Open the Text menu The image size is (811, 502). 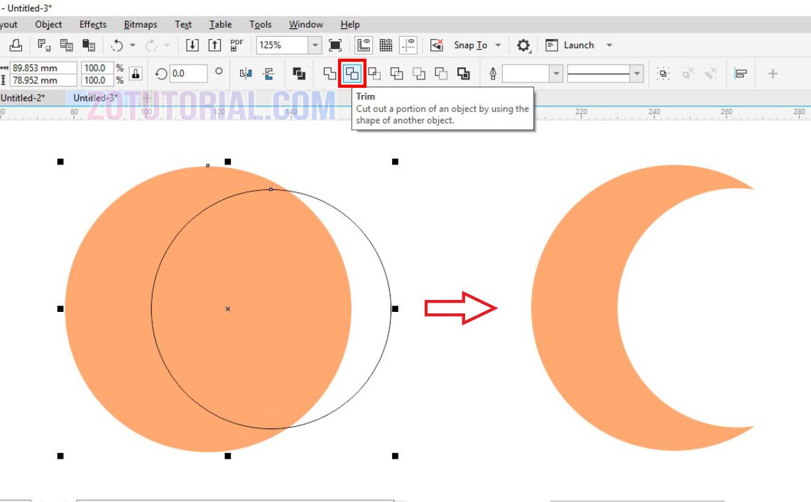tap(183, 24)
